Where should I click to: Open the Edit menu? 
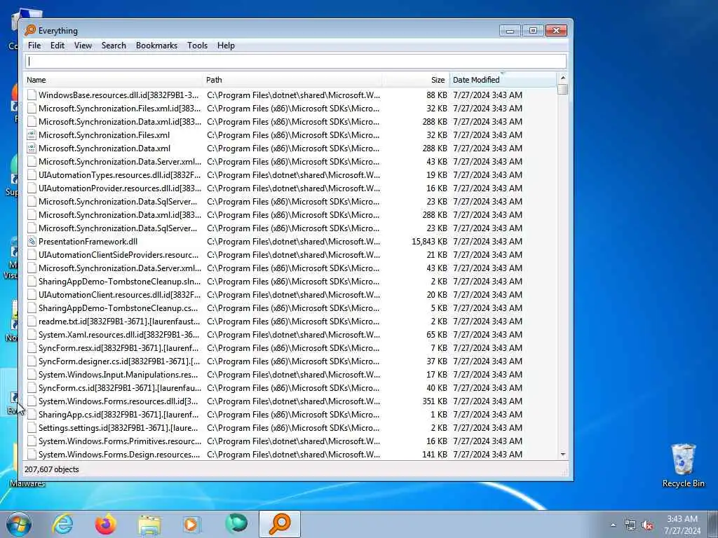(x=57, y=46)
